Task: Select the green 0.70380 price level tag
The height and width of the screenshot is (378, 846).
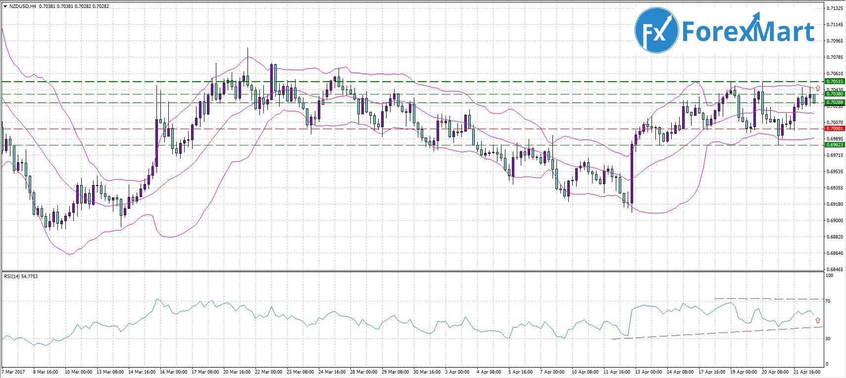Action: coord(835,94)
